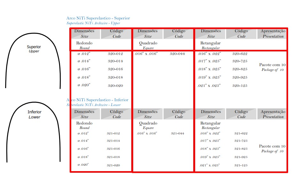
Task: Select the 'Arco NiTi Superelastico - Inferior' title
Action: (x=98, y=100)
